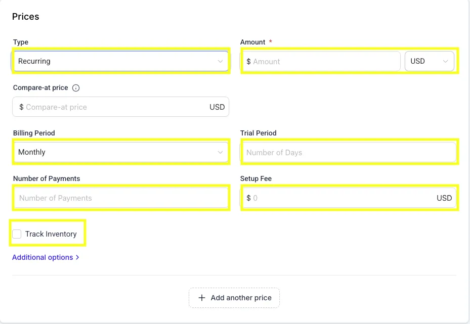Focus the Amount input field
Screen dimensions: 470x324
324,62
